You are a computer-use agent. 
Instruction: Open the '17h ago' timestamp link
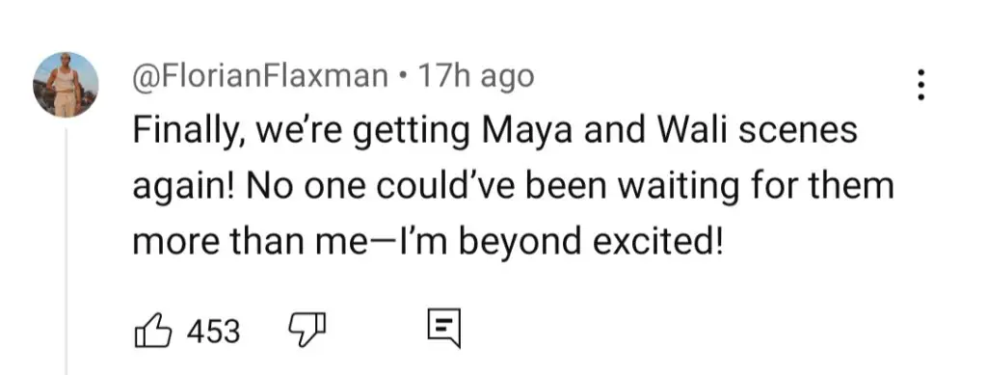(x=476, y=77)
